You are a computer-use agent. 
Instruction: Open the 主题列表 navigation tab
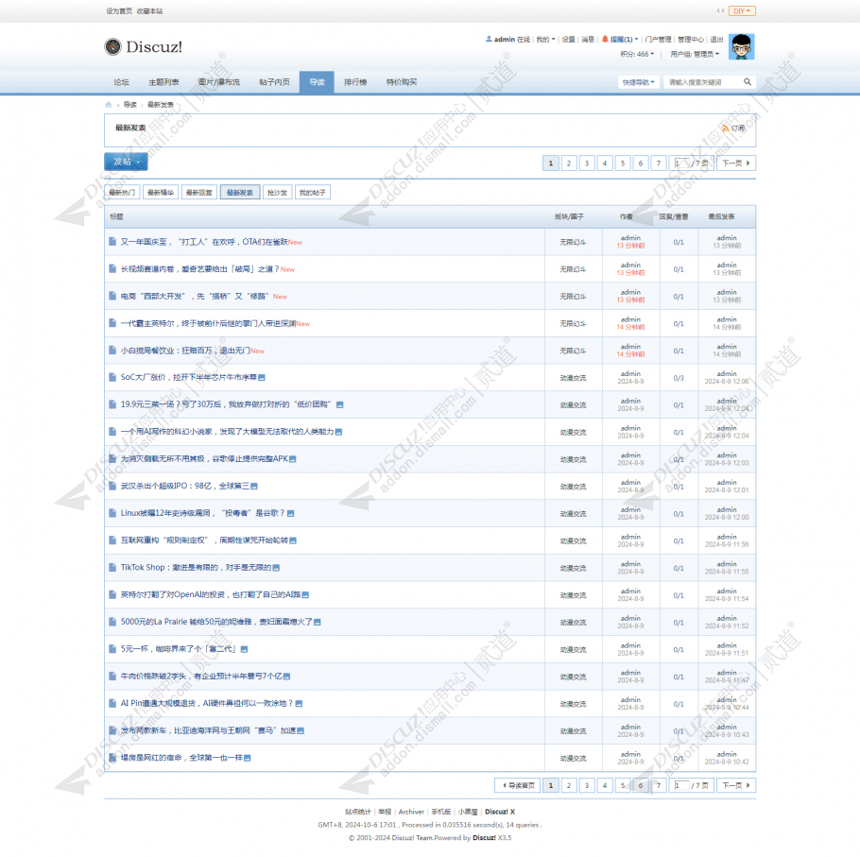tap(163, 82)
